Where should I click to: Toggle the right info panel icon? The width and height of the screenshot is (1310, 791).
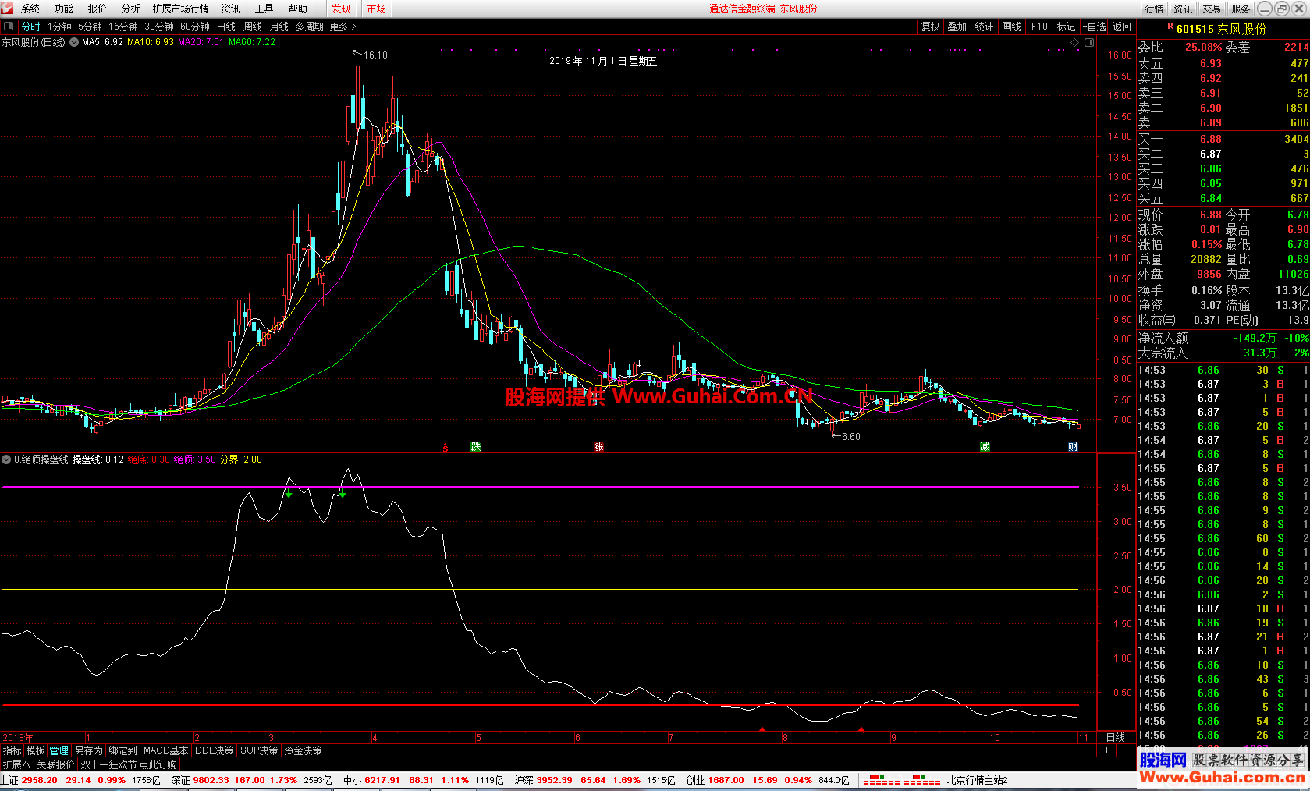[x=1089, y=42]
